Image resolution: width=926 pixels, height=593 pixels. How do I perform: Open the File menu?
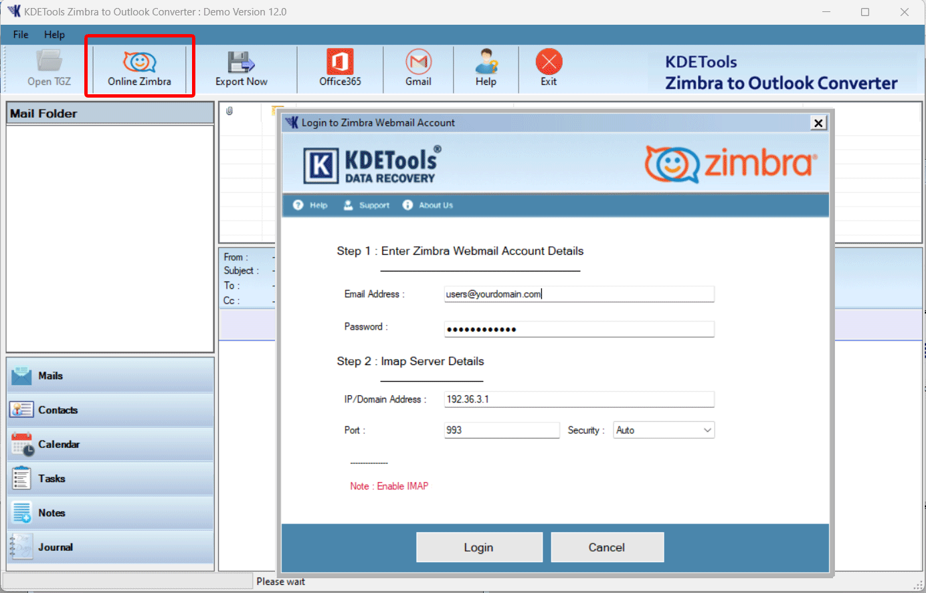21,35
